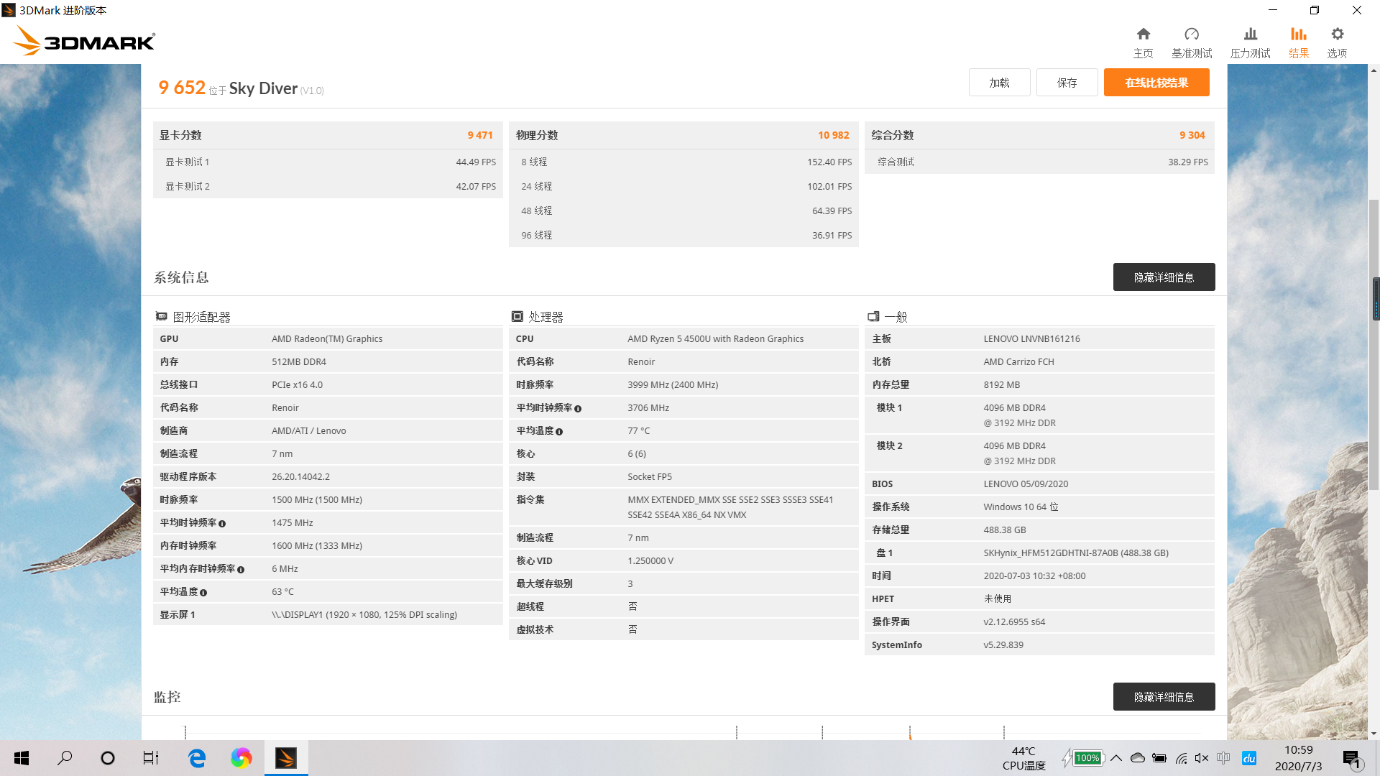Image resolution: width=1380 pixels, height=776 pixels.
Task: Click the 显卡测试 2 42.07 FPS row
Action: pos(328,186)
